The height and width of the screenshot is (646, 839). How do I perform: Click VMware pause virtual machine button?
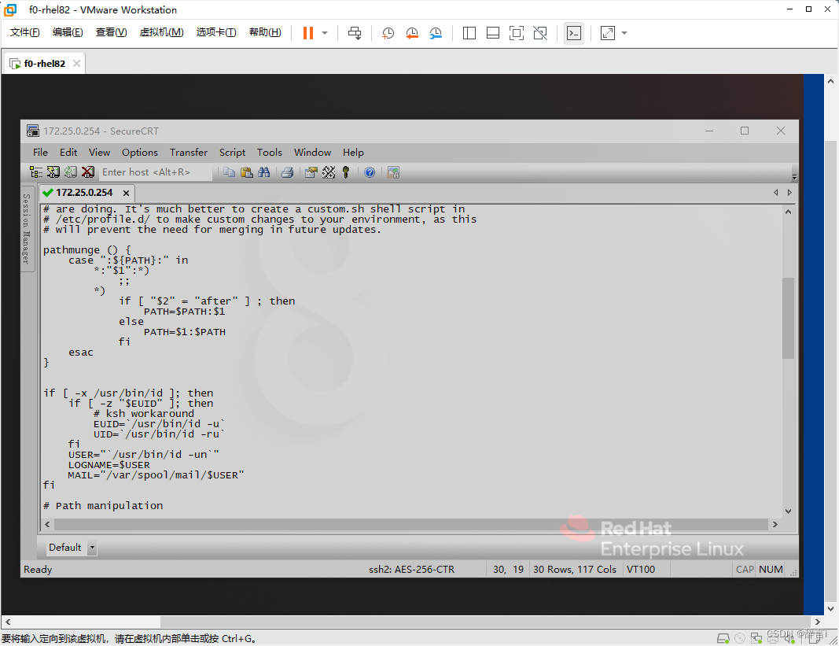coord(308,33)
